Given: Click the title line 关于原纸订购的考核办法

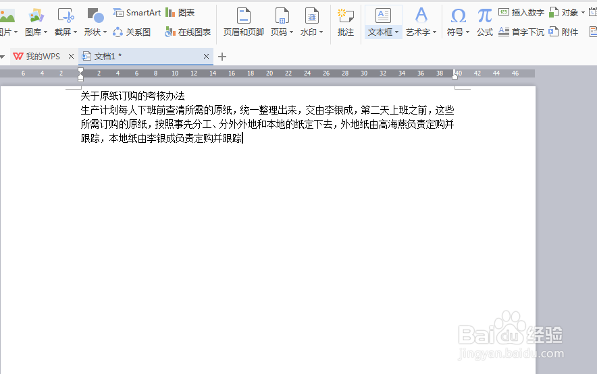Looking at the screenshot, I should pyautogui.click(x=132, y=96).
